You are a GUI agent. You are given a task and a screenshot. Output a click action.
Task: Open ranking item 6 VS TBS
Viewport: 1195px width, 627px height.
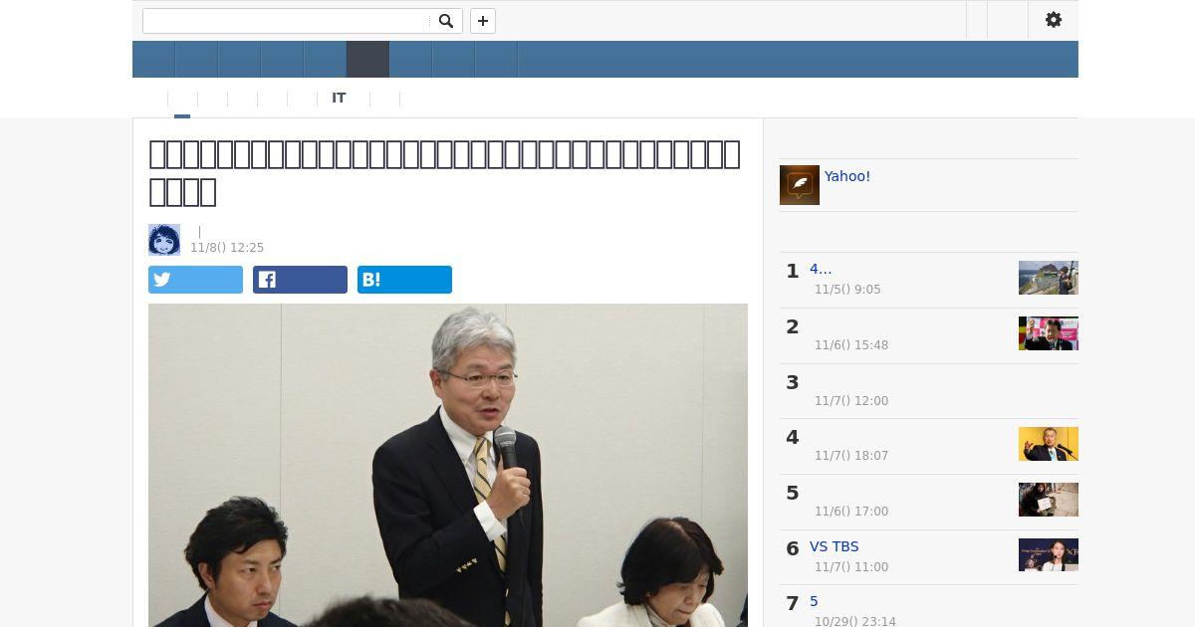[x=834, y=546]
